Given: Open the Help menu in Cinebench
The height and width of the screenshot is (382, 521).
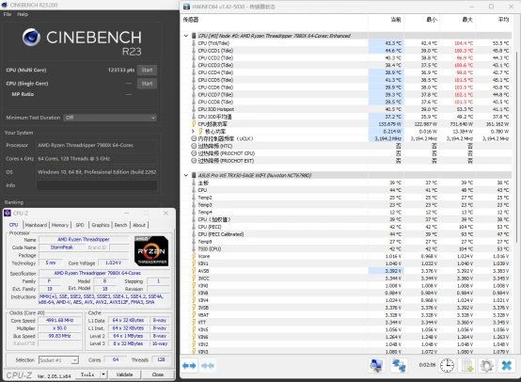Looking at the screenshot, I should [x=23, y=14].
